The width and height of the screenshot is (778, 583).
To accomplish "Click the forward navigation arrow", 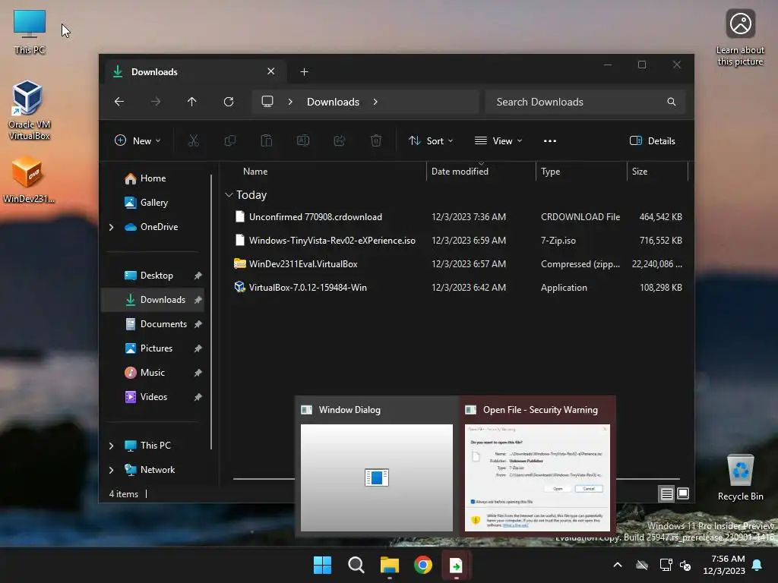I will pos(156,102).
